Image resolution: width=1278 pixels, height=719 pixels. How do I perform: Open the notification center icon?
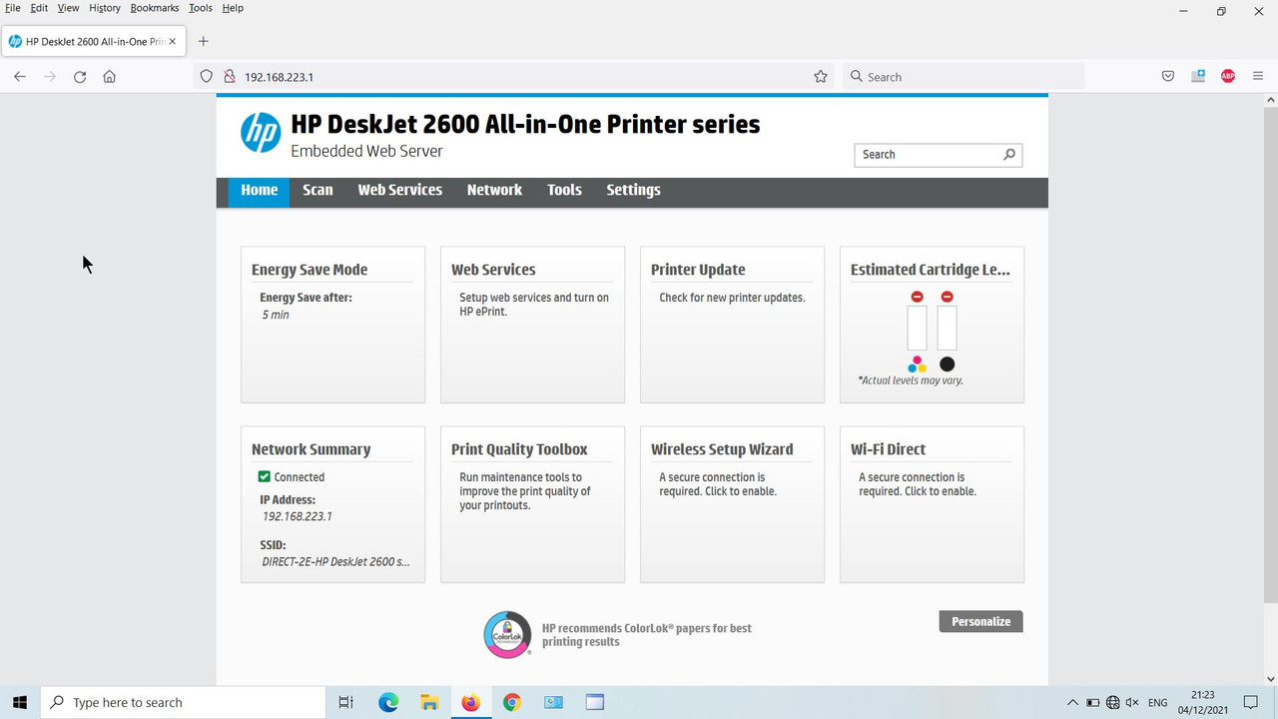tap(1250, 702)
